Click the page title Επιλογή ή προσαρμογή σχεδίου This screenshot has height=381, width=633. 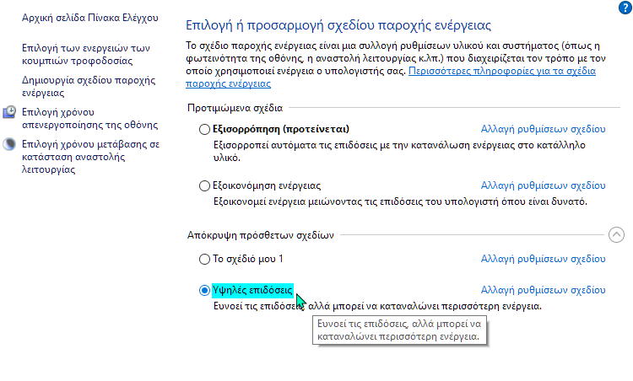tap(338, 25)
